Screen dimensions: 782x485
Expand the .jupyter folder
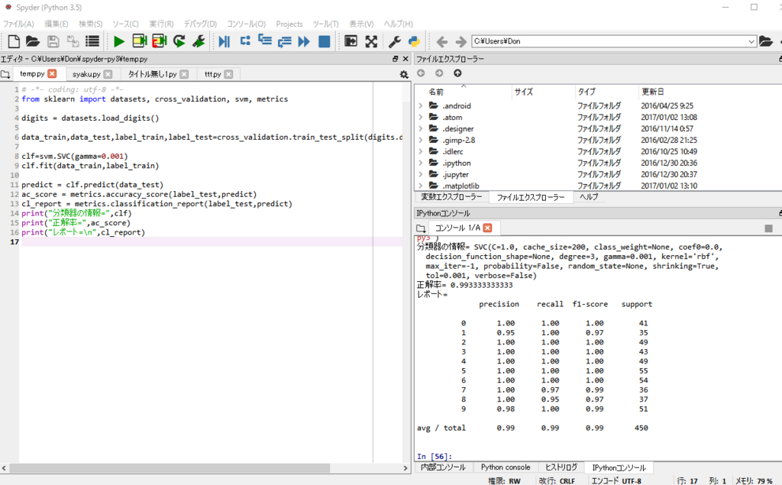(421, 175)
